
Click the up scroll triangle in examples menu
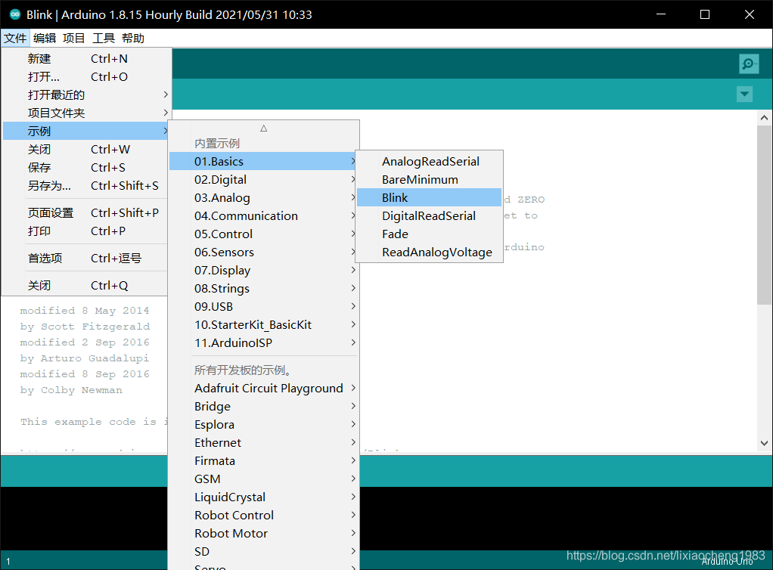click(x=264, y=128)
